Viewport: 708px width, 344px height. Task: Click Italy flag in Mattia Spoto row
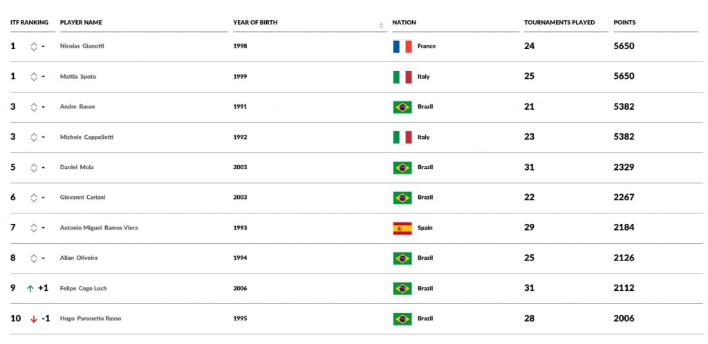[402, 77]
